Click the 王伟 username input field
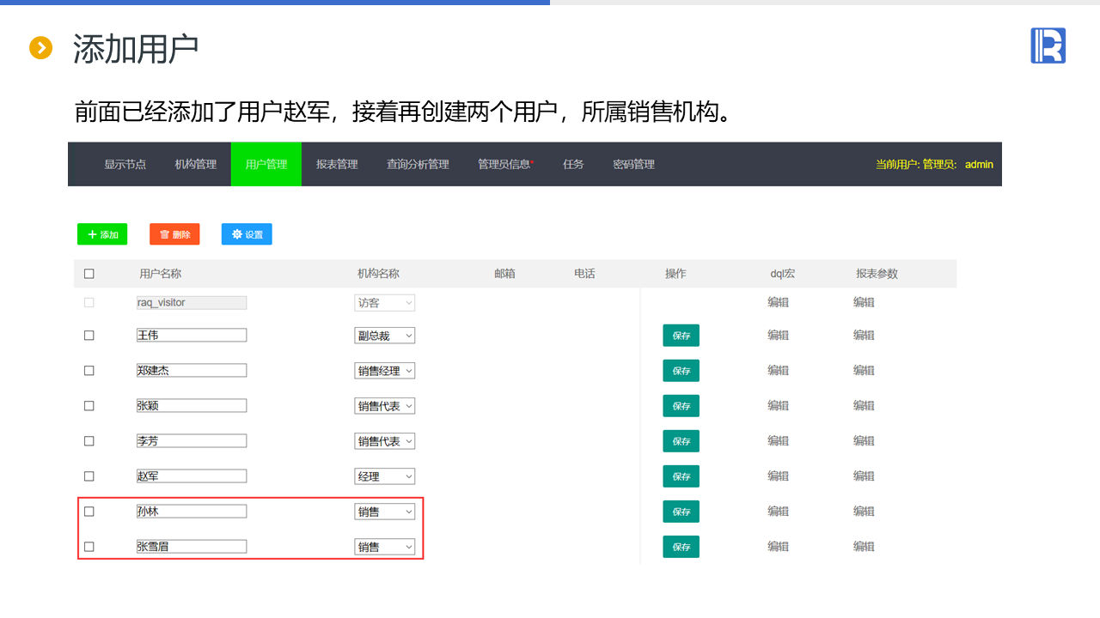Screen dimensions: 1100x618 click(192, 335)
